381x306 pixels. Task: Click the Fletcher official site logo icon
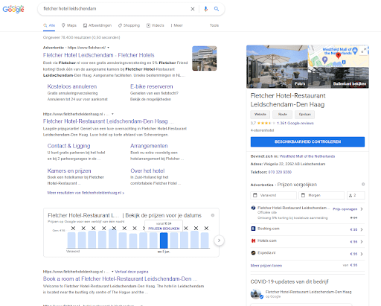tap(253, 208)
